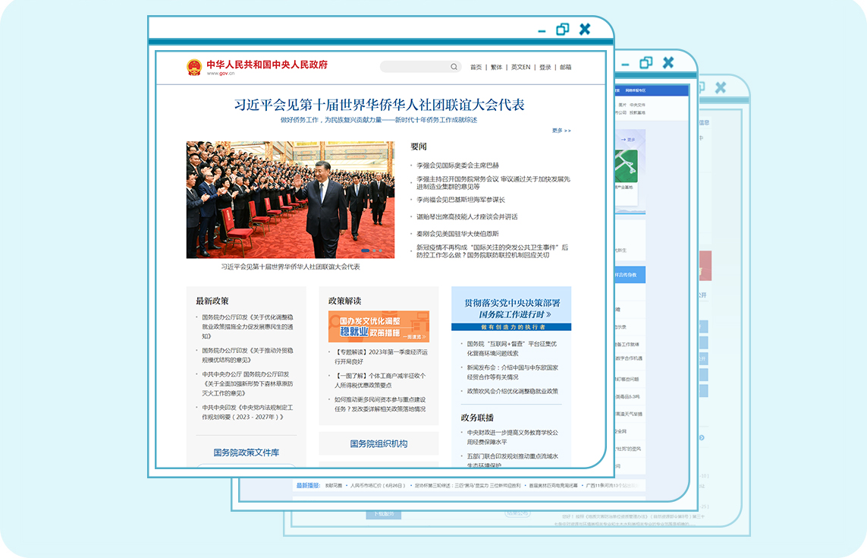Open policy on 森林草原防灭火工作的意见
The image size is (867, 558).
click(247, 383)
